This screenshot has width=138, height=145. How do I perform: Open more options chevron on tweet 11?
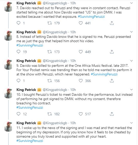pos(131,123)
